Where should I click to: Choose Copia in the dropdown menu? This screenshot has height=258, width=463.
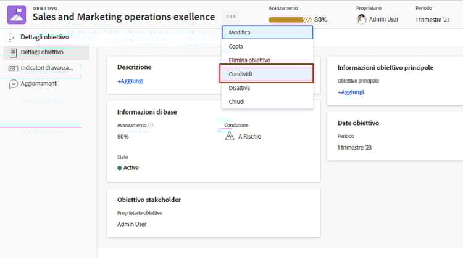267,46
